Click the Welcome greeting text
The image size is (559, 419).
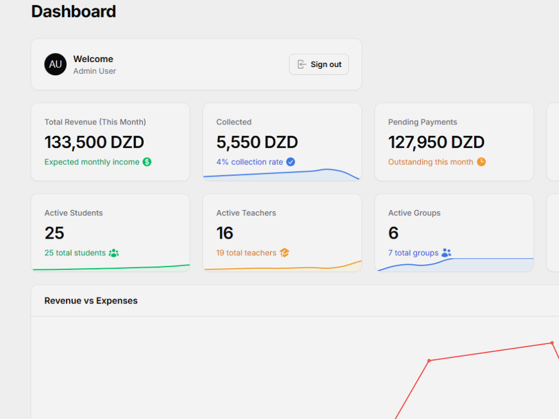click(x=93, y=59)
